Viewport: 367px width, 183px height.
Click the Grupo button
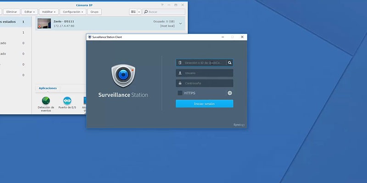tap(95, 12)
